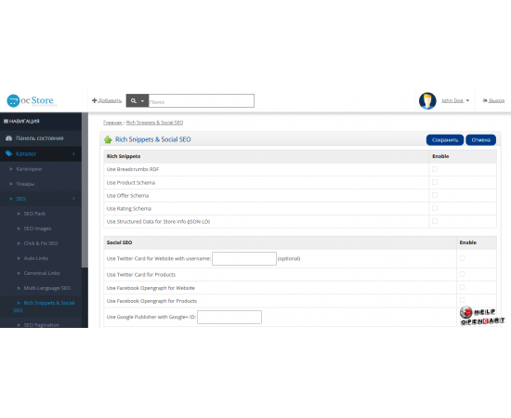The image size is (511, 418).
Task: Click the plus Добавить link
Action: pos(107,100)
